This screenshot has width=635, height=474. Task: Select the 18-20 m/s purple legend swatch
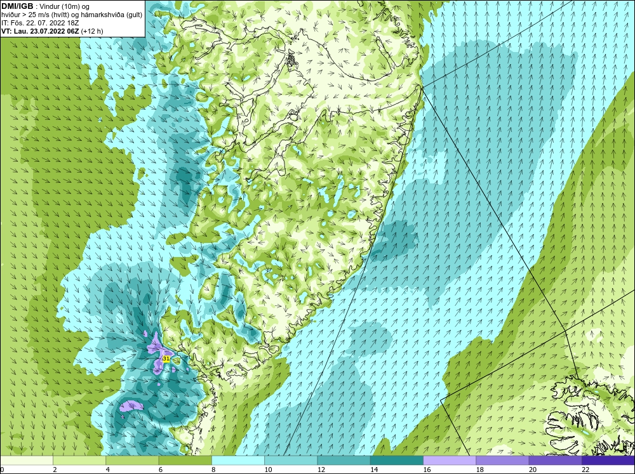pos(502,461)
